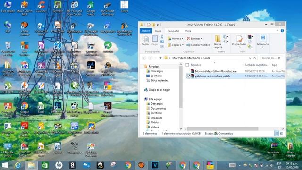Uncheck the patch.movavi.windows-patch file checkbox

click(x=189, y=76)
